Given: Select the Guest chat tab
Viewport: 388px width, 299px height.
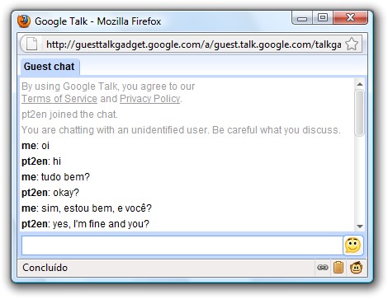Looking at the screenshot, I should click(x=50, y=67).
